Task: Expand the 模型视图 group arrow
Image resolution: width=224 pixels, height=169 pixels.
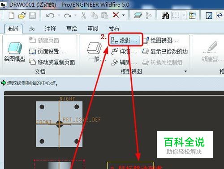Action: (185, 71)
